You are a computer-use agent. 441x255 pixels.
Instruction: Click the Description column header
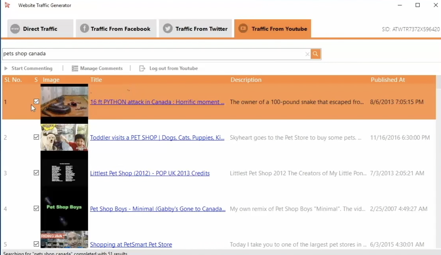tap(246, 80)
